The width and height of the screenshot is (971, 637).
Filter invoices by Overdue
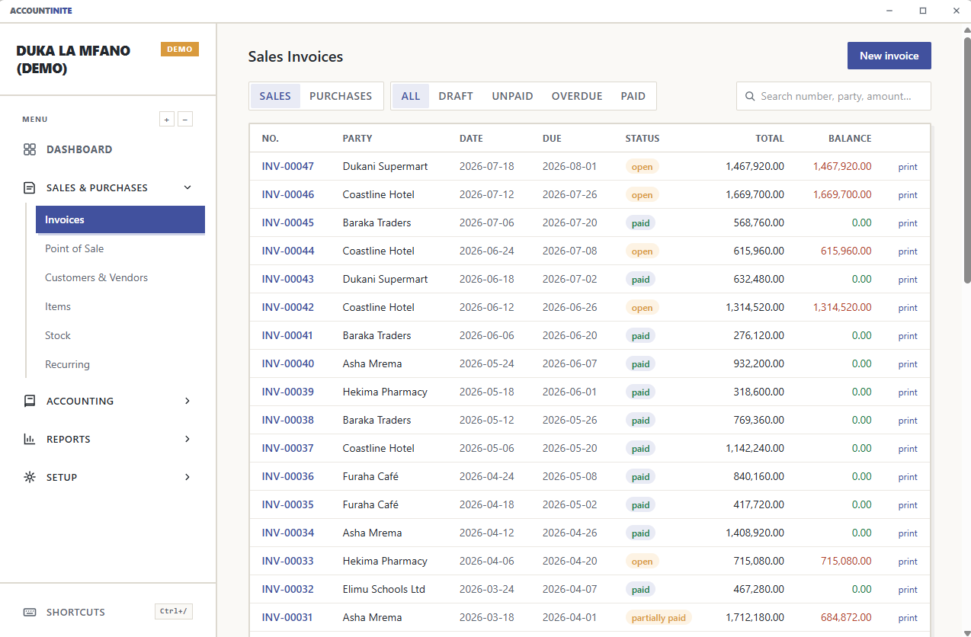(x=577, y=96)
